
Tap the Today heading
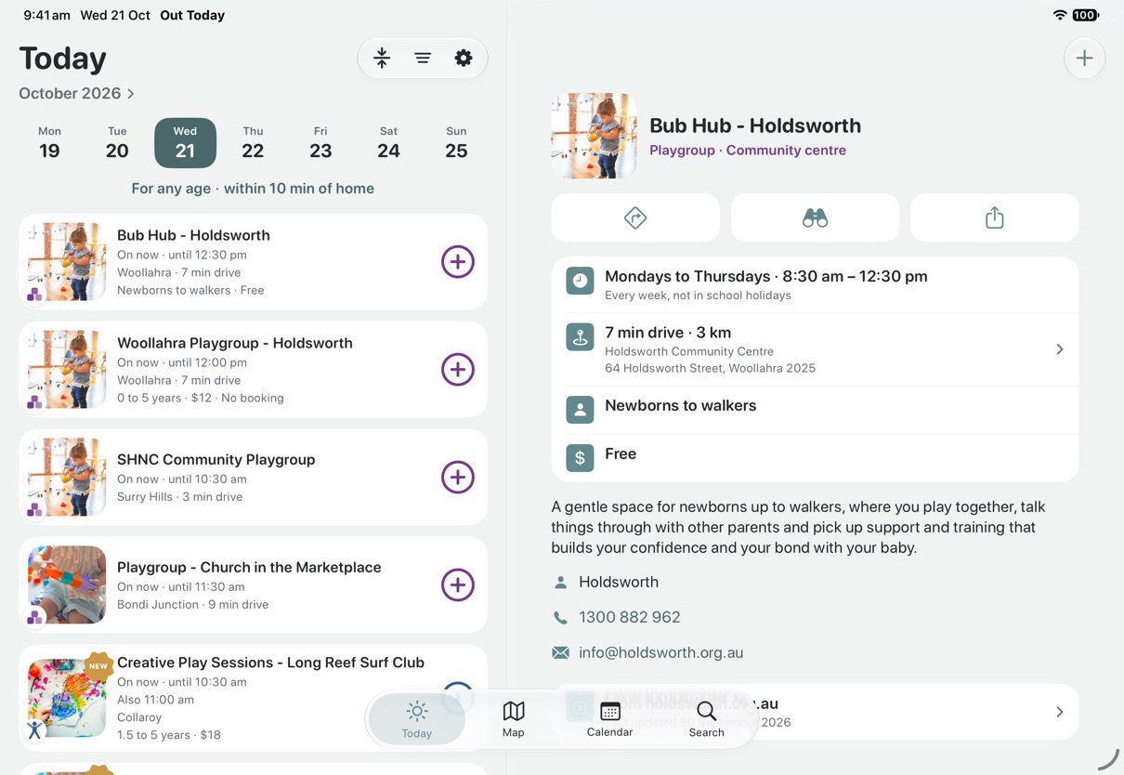point(62,59)
